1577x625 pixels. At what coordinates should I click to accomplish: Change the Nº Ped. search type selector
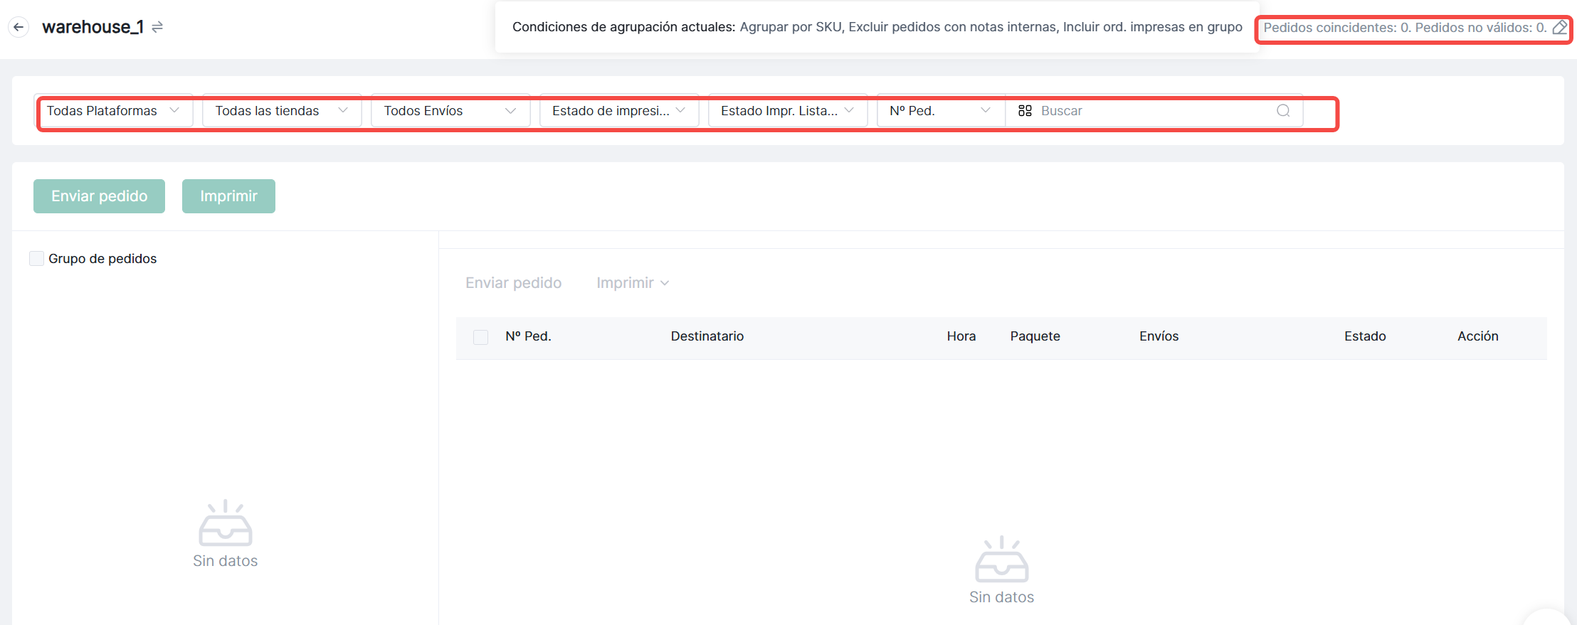(x=939, y=111)
